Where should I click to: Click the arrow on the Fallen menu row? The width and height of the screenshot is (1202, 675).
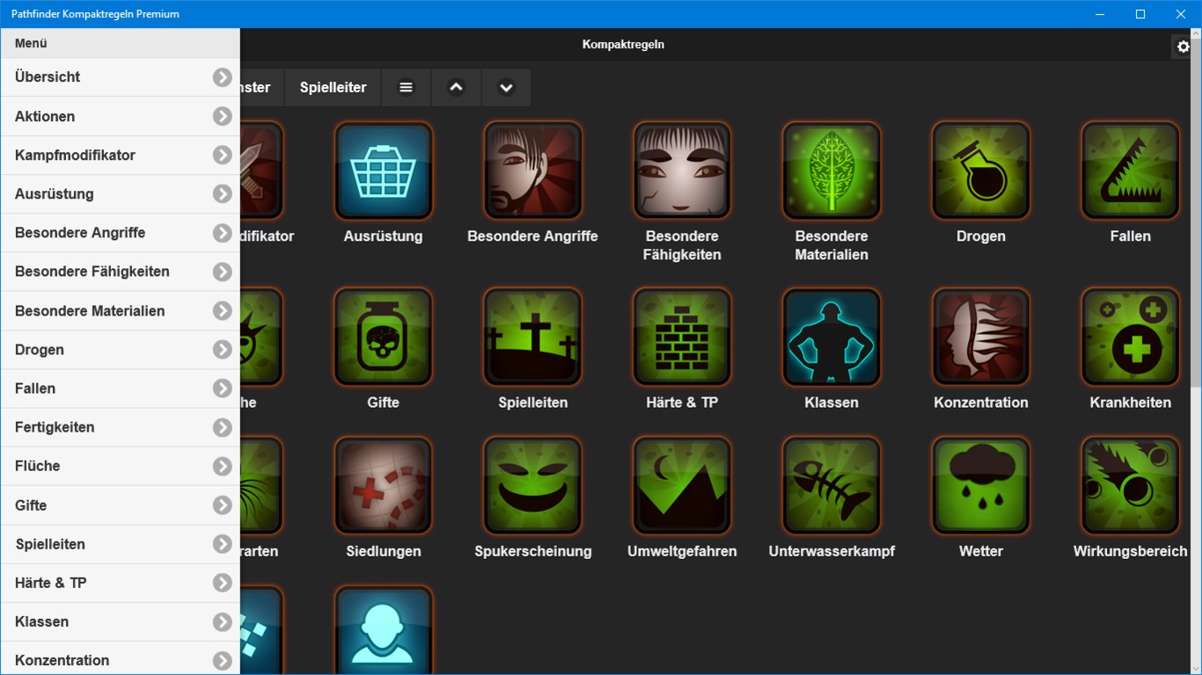(x=222, y=388)
